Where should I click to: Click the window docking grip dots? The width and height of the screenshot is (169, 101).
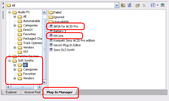(3, 15)
